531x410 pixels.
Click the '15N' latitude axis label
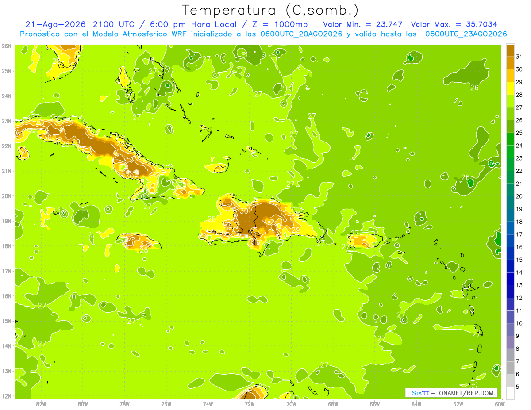tap(6, 321)
